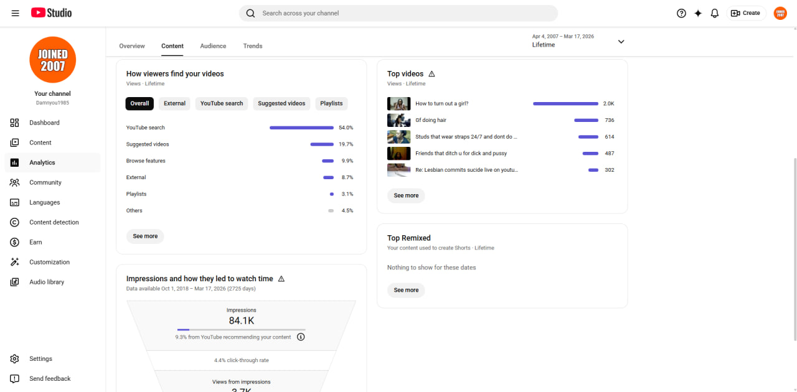Click the Create button
The image size is (797, 392).
coord(746,13)
